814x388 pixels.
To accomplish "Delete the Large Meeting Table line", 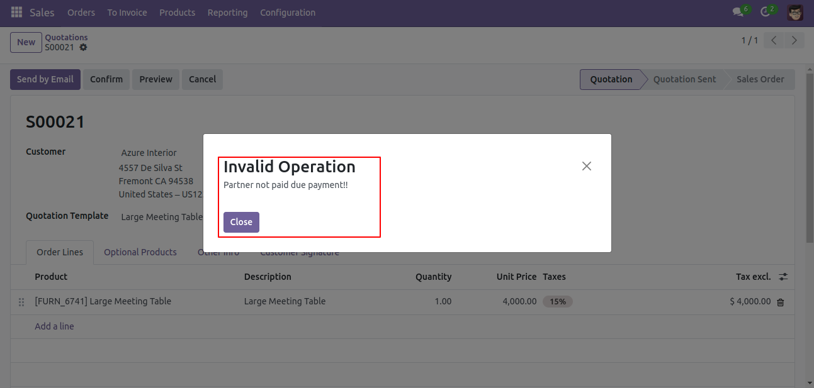I will [781, 302].
